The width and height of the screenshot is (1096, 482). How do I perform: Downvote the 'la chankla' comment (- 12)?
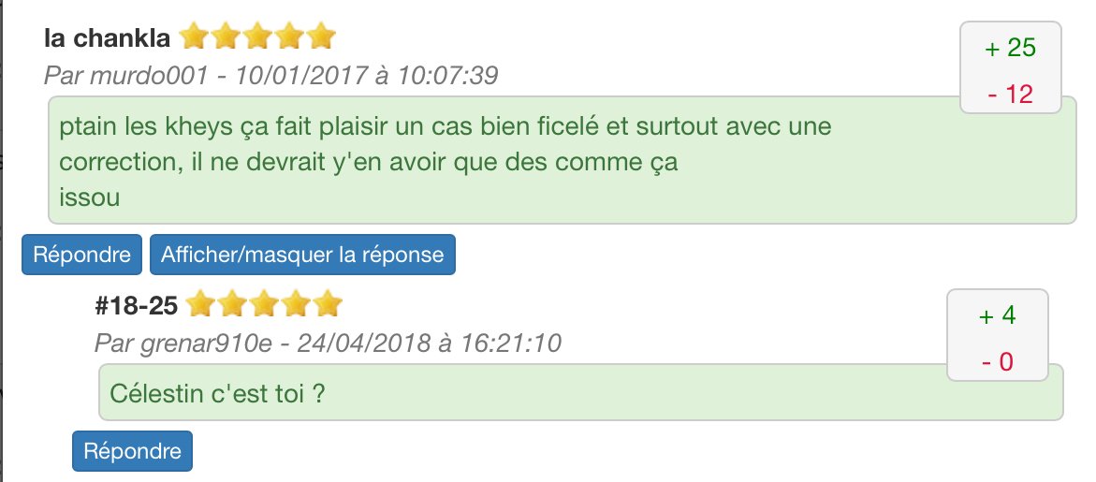click(x=1011, y=94)
